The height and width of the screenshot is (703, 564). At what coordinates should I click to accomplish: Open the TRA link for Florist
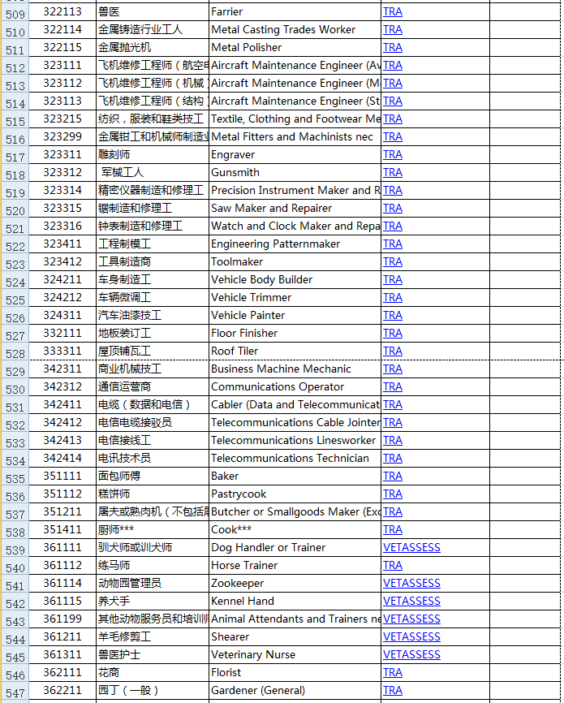point(392,672)
